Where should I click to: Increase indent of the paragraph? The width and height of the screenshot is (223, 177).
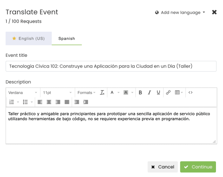coord(85,102)
